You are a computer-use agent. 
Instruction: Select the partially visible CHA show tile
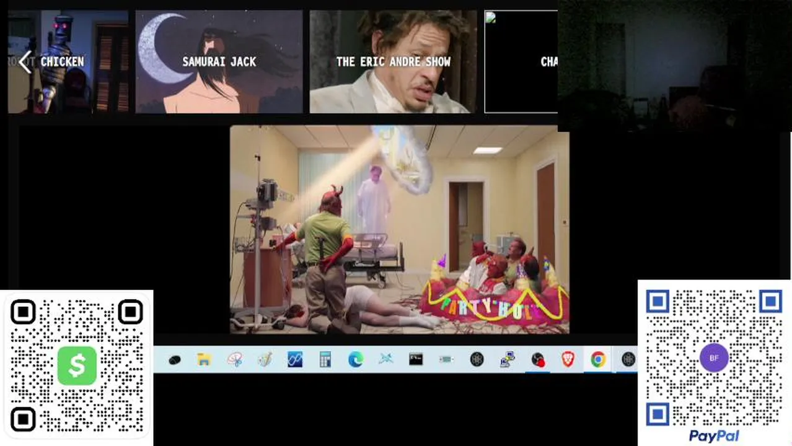(x=521, y=62)
